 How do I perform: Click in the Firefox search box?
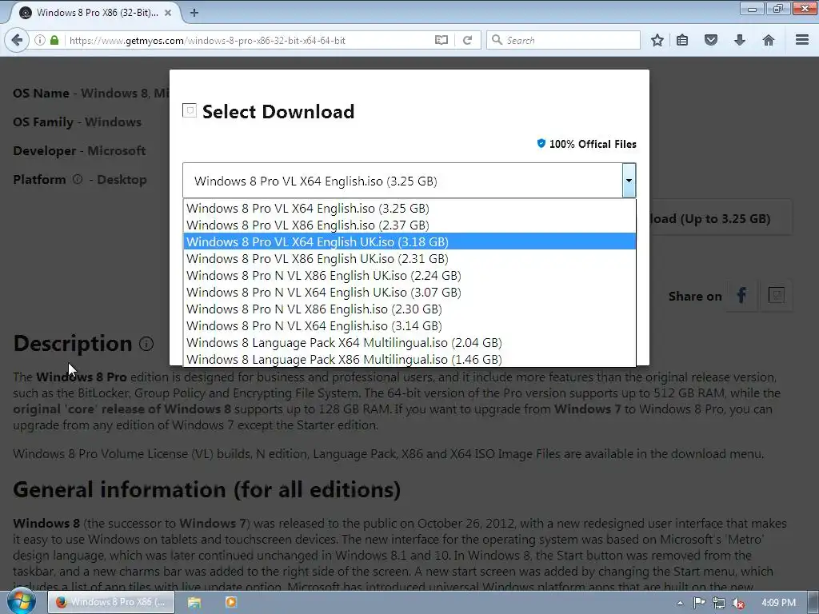[x=563, y=40]
